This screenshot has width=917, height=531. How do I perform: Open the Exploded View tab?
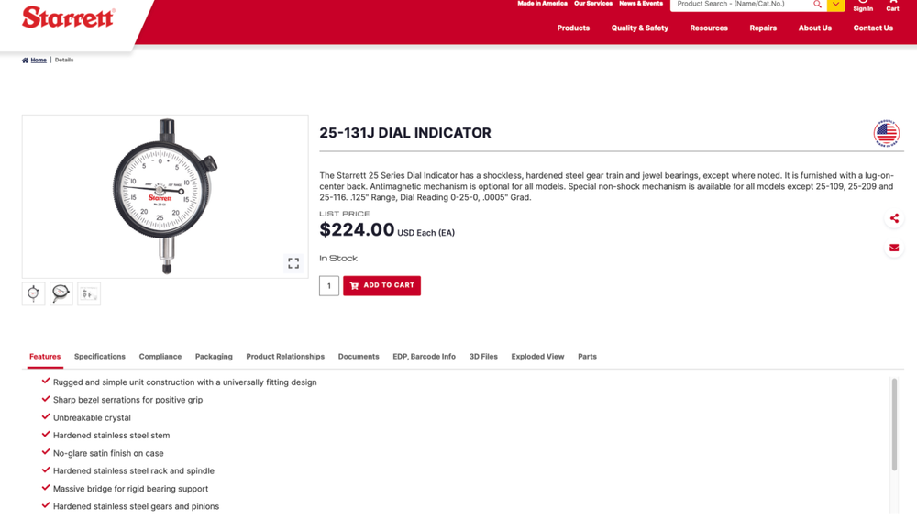[x=537, y=357]
